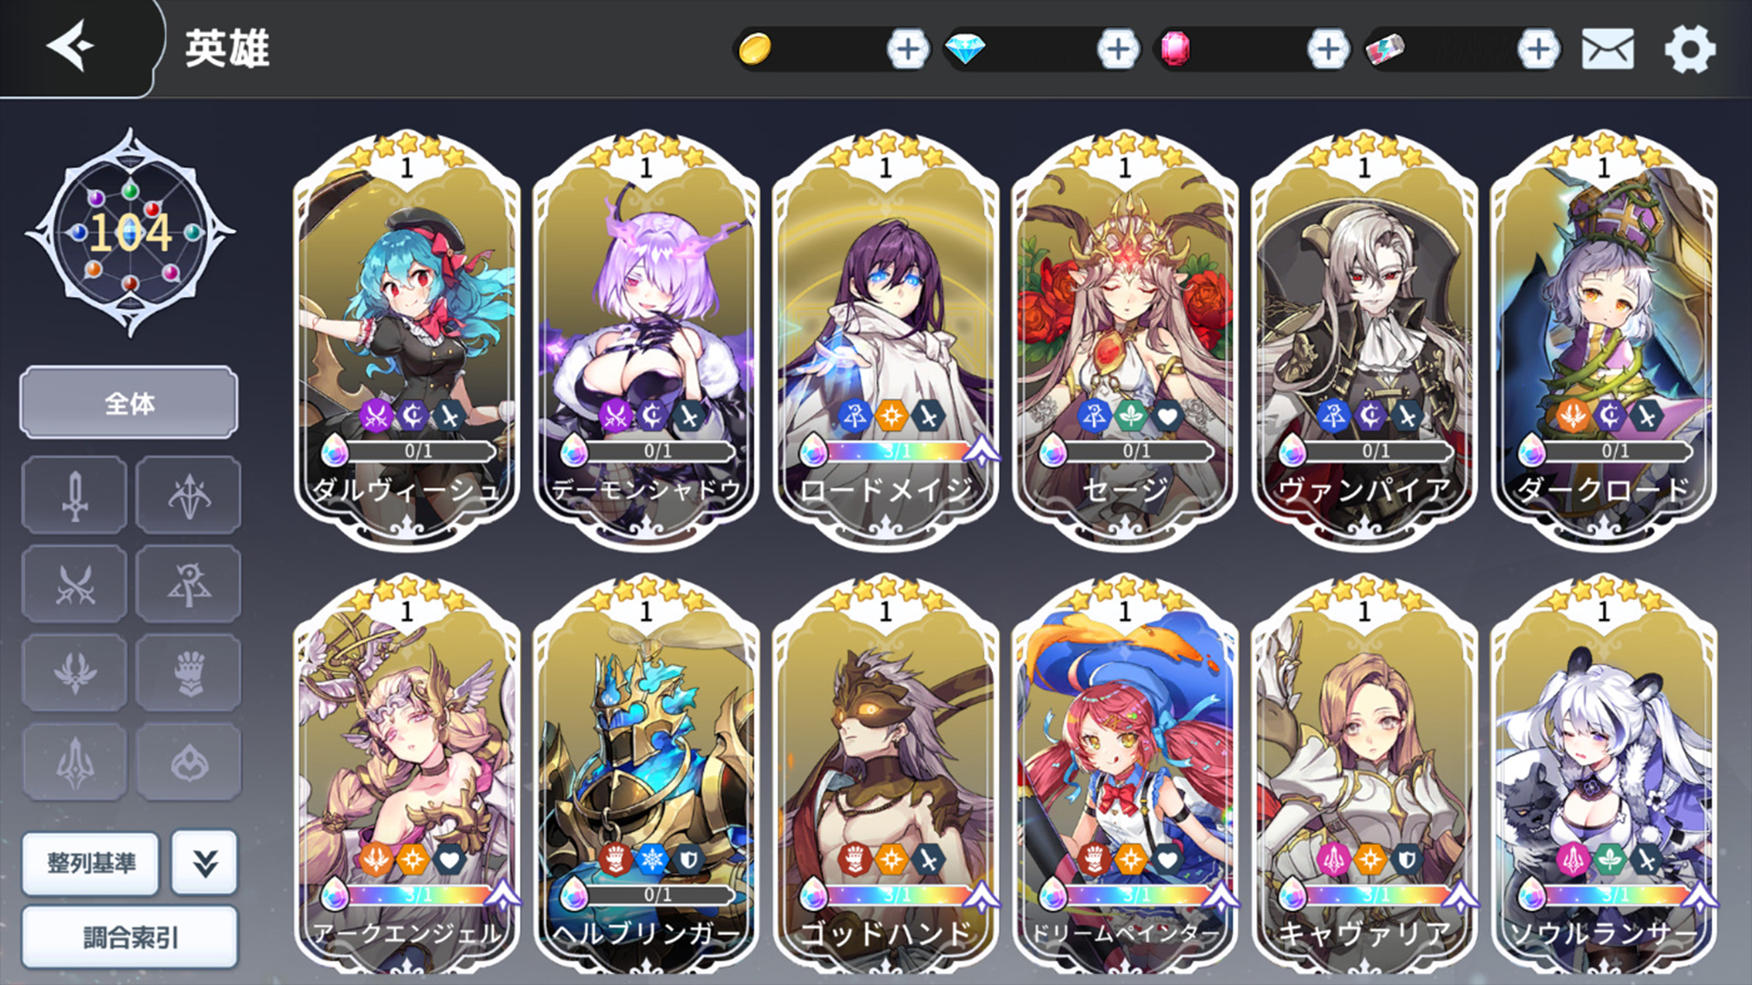
Task: Open the 調合索引 button
Action: (130, 937)
